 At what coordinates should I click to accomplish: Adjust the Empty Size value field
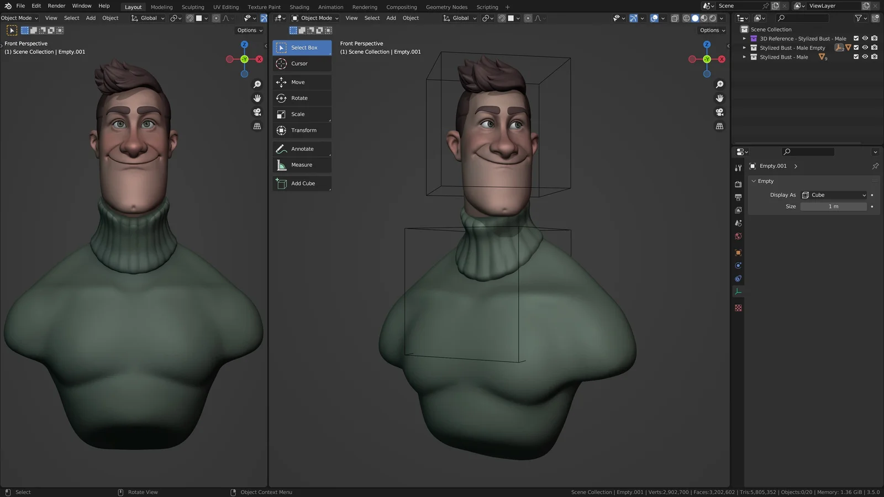point(833,206)
